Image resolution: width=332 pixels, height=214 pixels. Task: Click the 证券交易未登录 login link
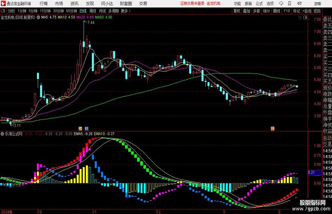click(x=192, y=4)
